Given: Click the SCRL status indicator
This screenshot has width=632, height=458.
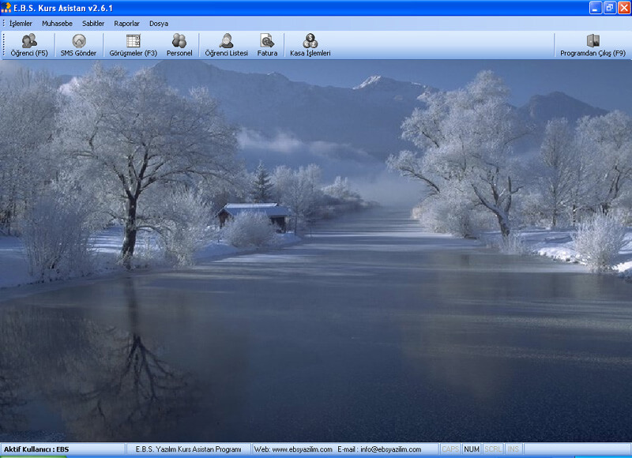Looking at the screenshot, I should [x=492, y=449].
